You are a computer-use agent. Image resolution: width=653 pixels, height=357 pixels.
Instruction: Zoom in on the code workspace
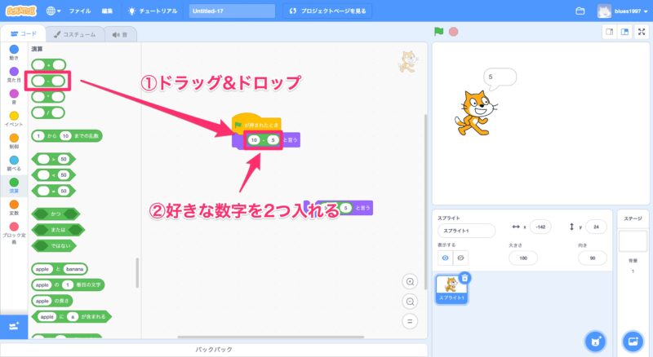coord(411,281)
